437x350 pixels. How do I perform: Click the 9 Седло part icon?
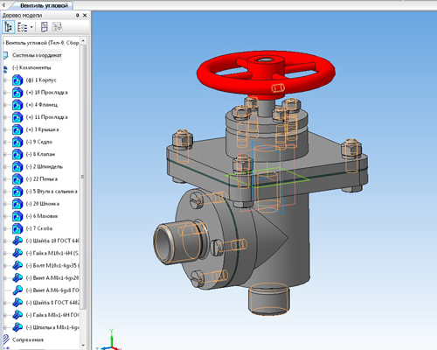tap(17, 142)
